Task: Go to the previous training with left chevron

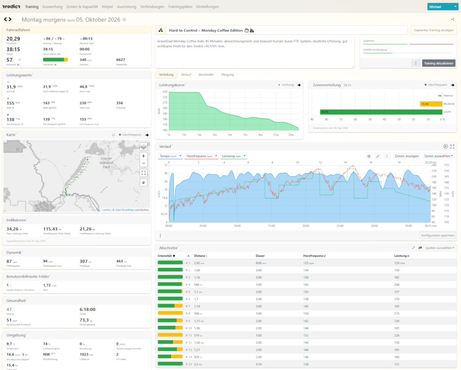Action: click(x=5, y=19)
